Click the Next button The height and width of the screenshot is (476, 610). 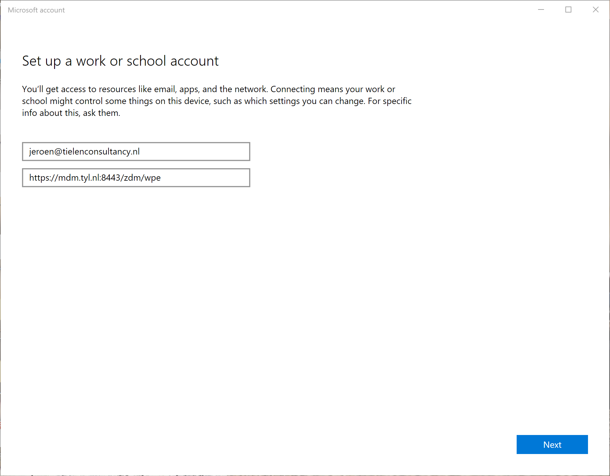point(552,445)
